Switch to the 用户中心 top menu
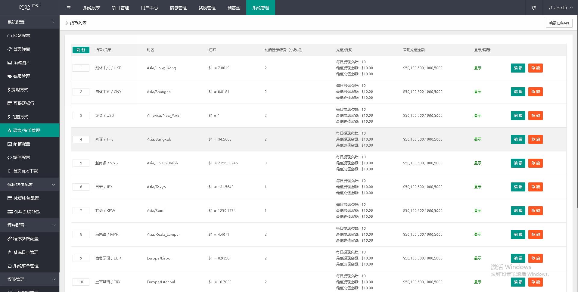 tap(149, 8)
